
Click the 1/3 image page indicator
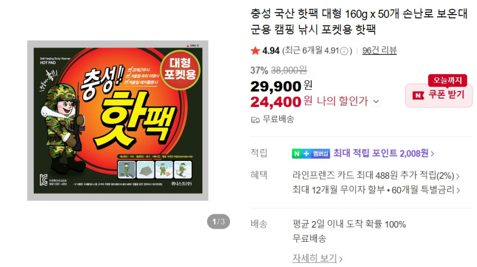[219, 222]
